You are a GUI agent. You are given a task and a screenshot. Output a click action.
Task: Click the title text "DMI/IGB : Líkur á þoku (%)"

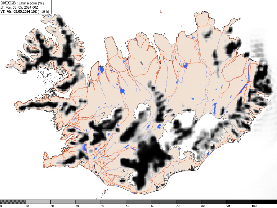[x=22, y=3]
